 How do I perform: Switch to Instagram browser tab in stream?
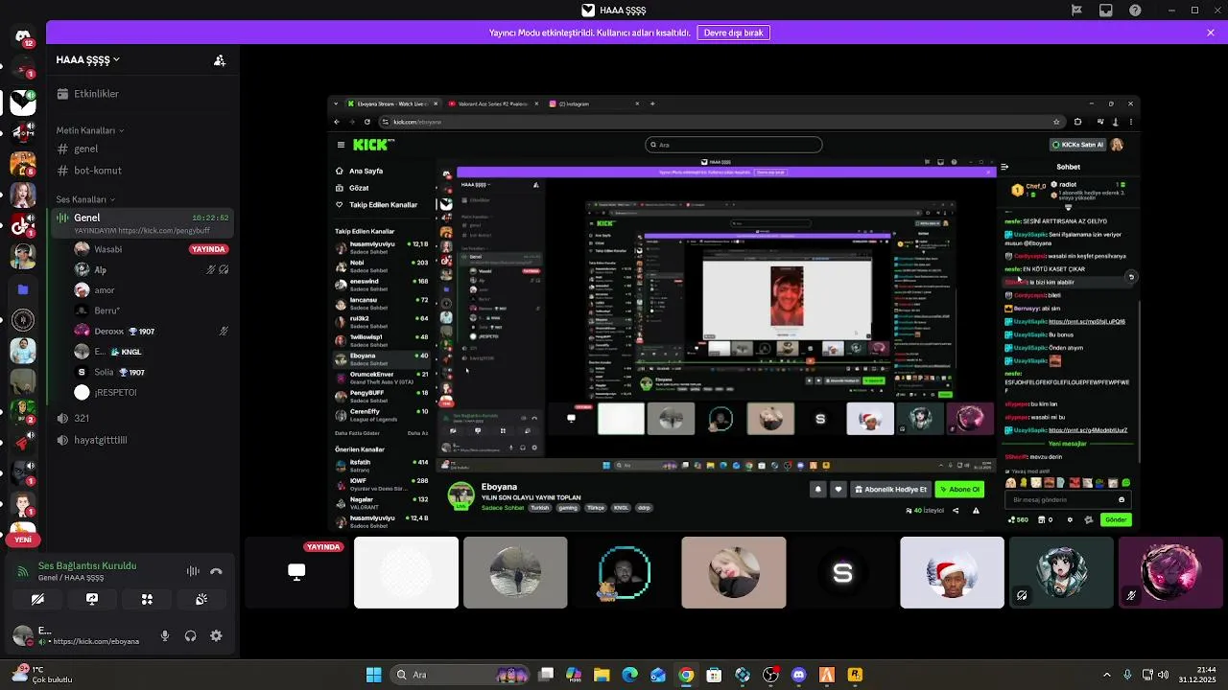595,103
